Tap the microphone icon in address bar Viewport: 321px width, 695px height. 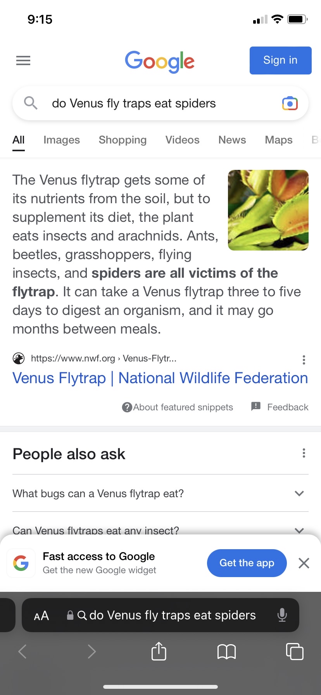[x=282, y=615]
